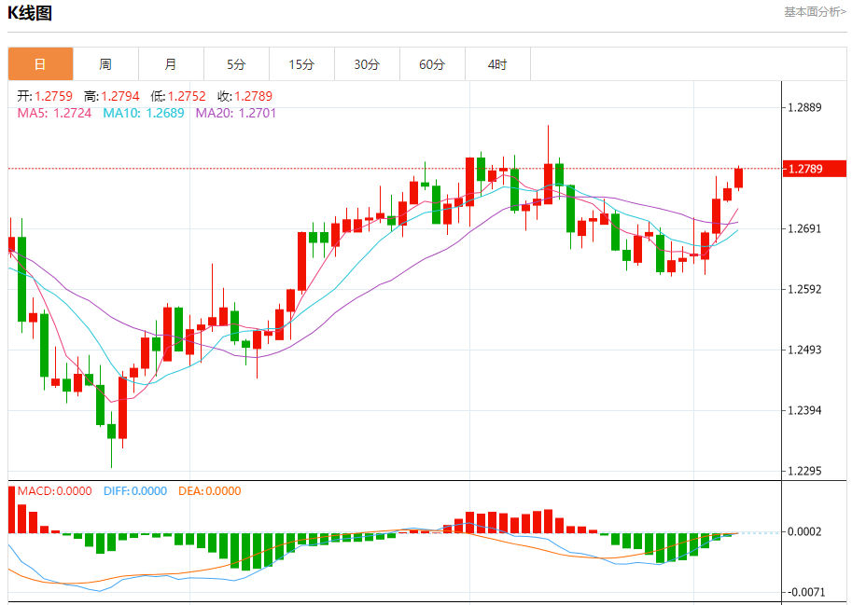Select the 日 daily chart tab
Viewport: 852px width, 605px height.
(40, 64)
